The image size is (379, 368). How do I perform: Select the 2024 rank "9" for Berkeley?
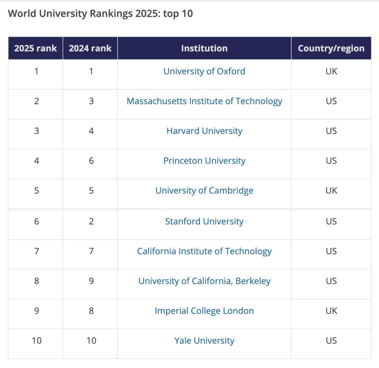click(91, 281)
